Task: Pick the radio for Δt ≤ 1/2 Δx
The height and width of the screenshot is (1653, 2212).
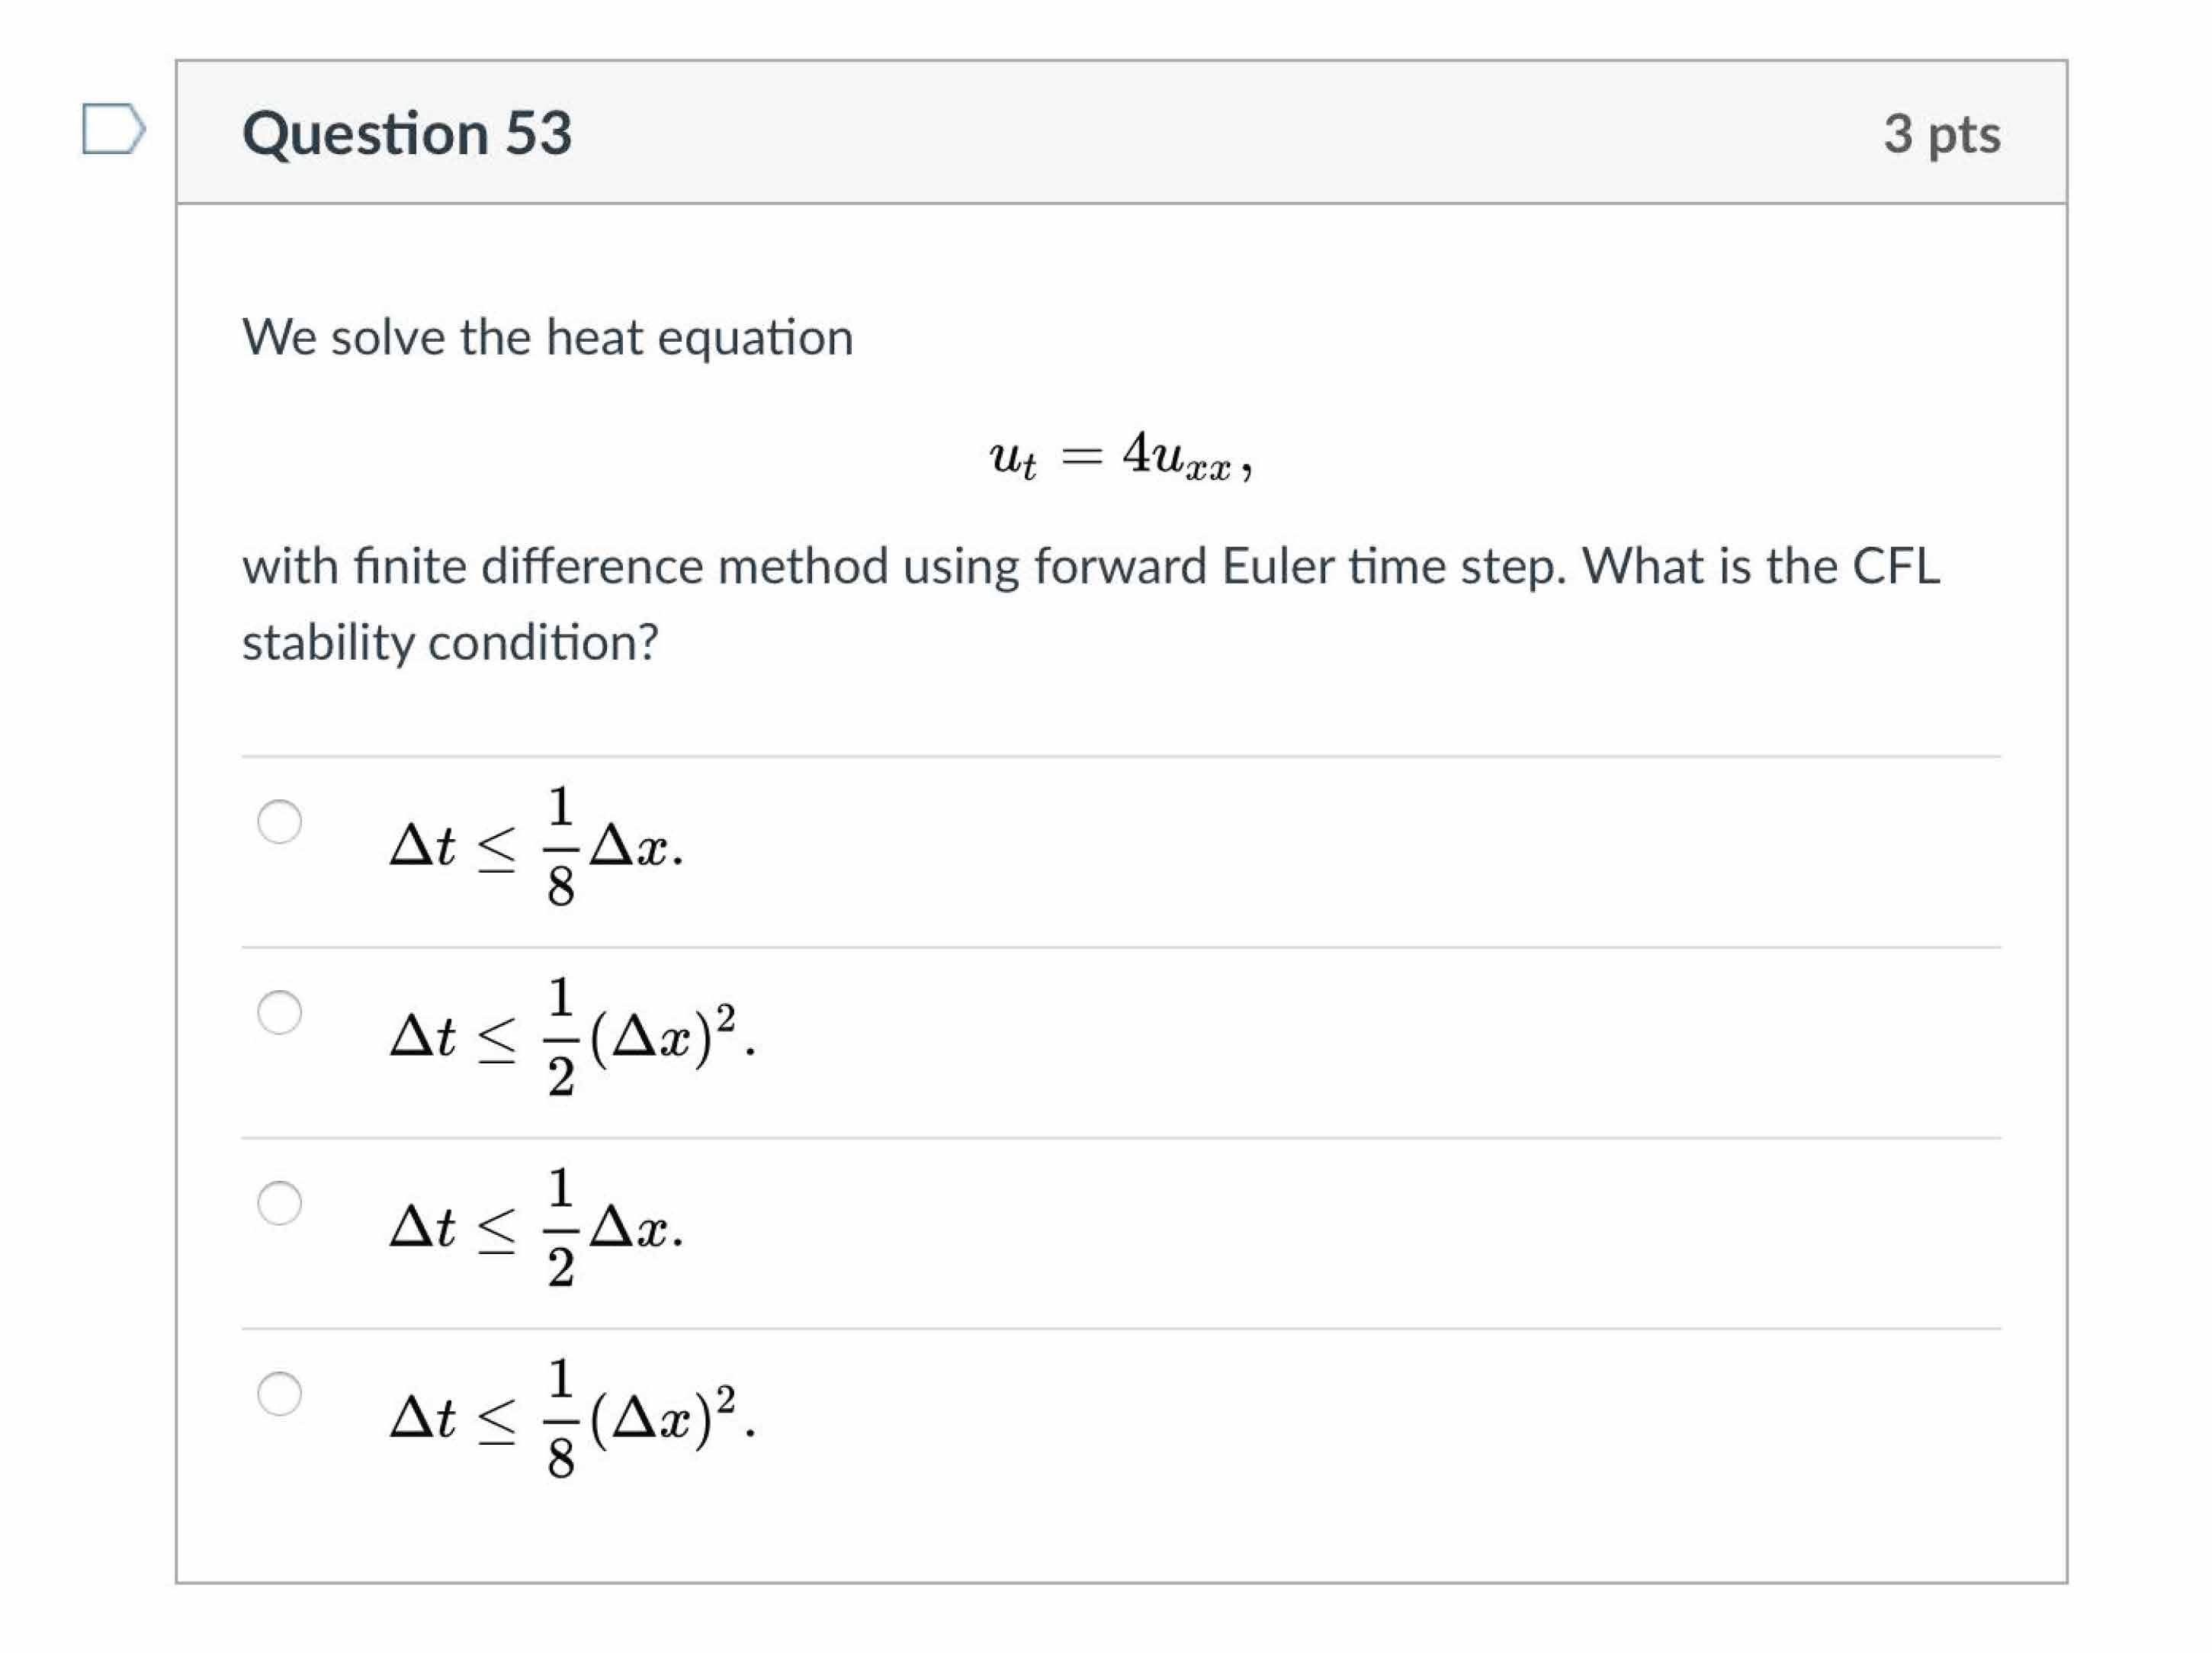Action: 279,1201
